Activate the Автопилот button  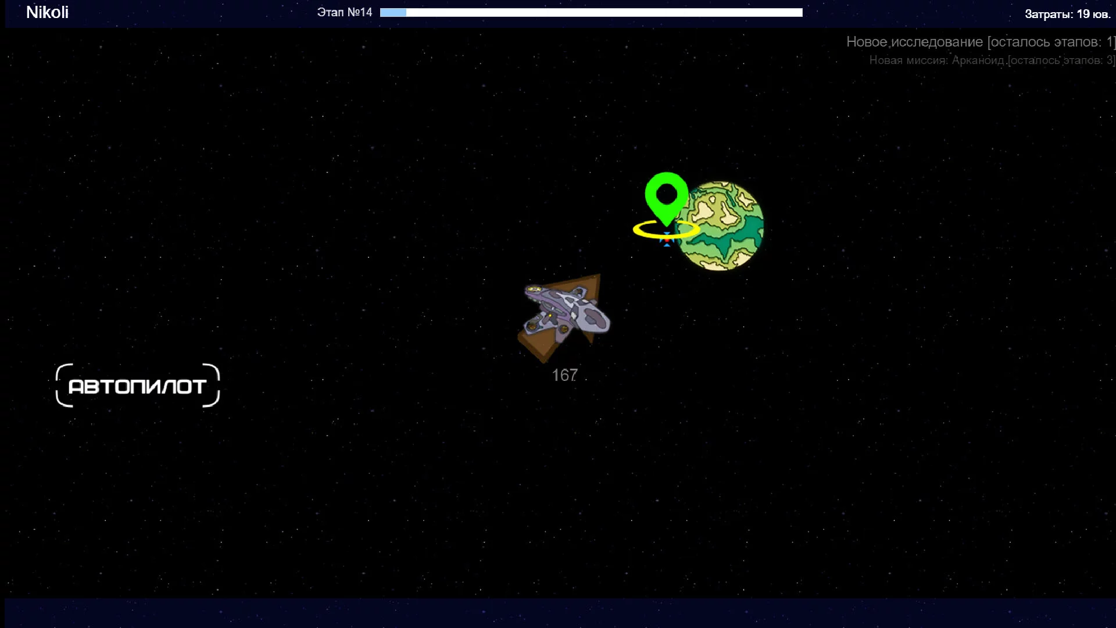pos(138,386)
